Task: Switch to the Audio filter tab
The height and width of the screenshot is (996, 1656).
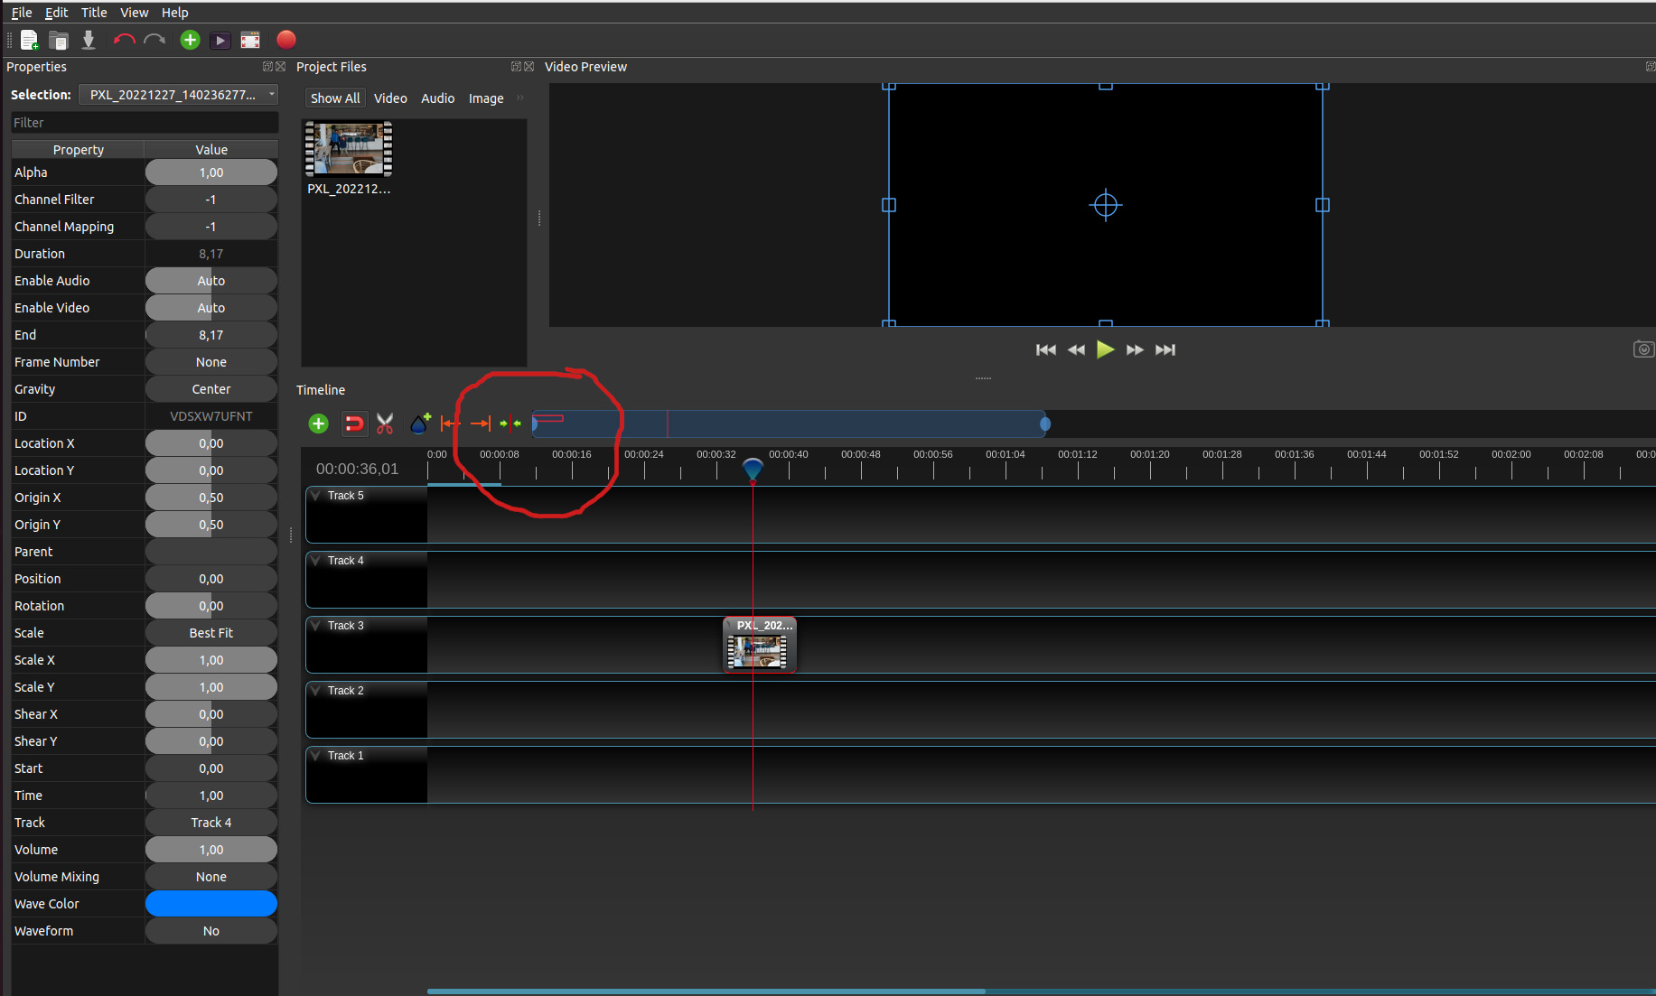Action: click(x=437, y=98)
